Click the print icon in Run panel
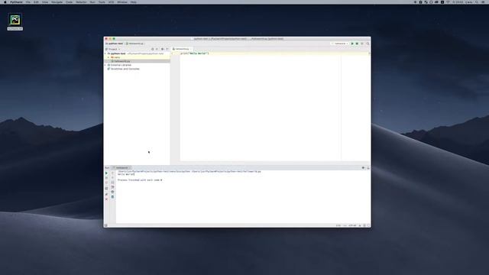Viewport: 489px width, 275px height. 112,192
